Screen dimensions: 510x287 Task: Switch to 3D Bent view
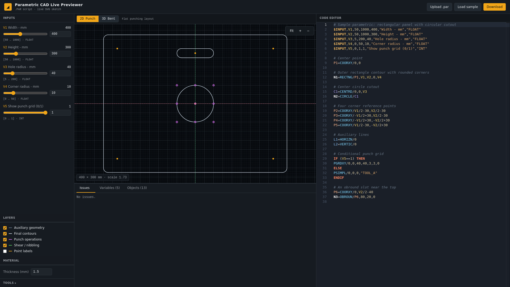[108, 19]
